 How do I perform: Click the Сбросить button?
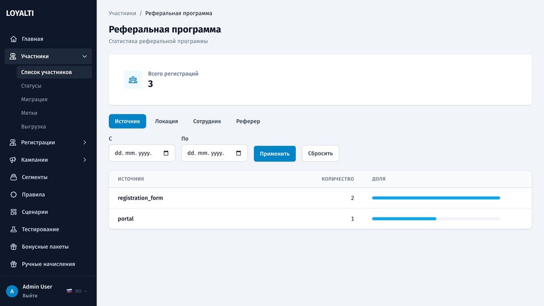pyautogui.click(x=320, y=154)
